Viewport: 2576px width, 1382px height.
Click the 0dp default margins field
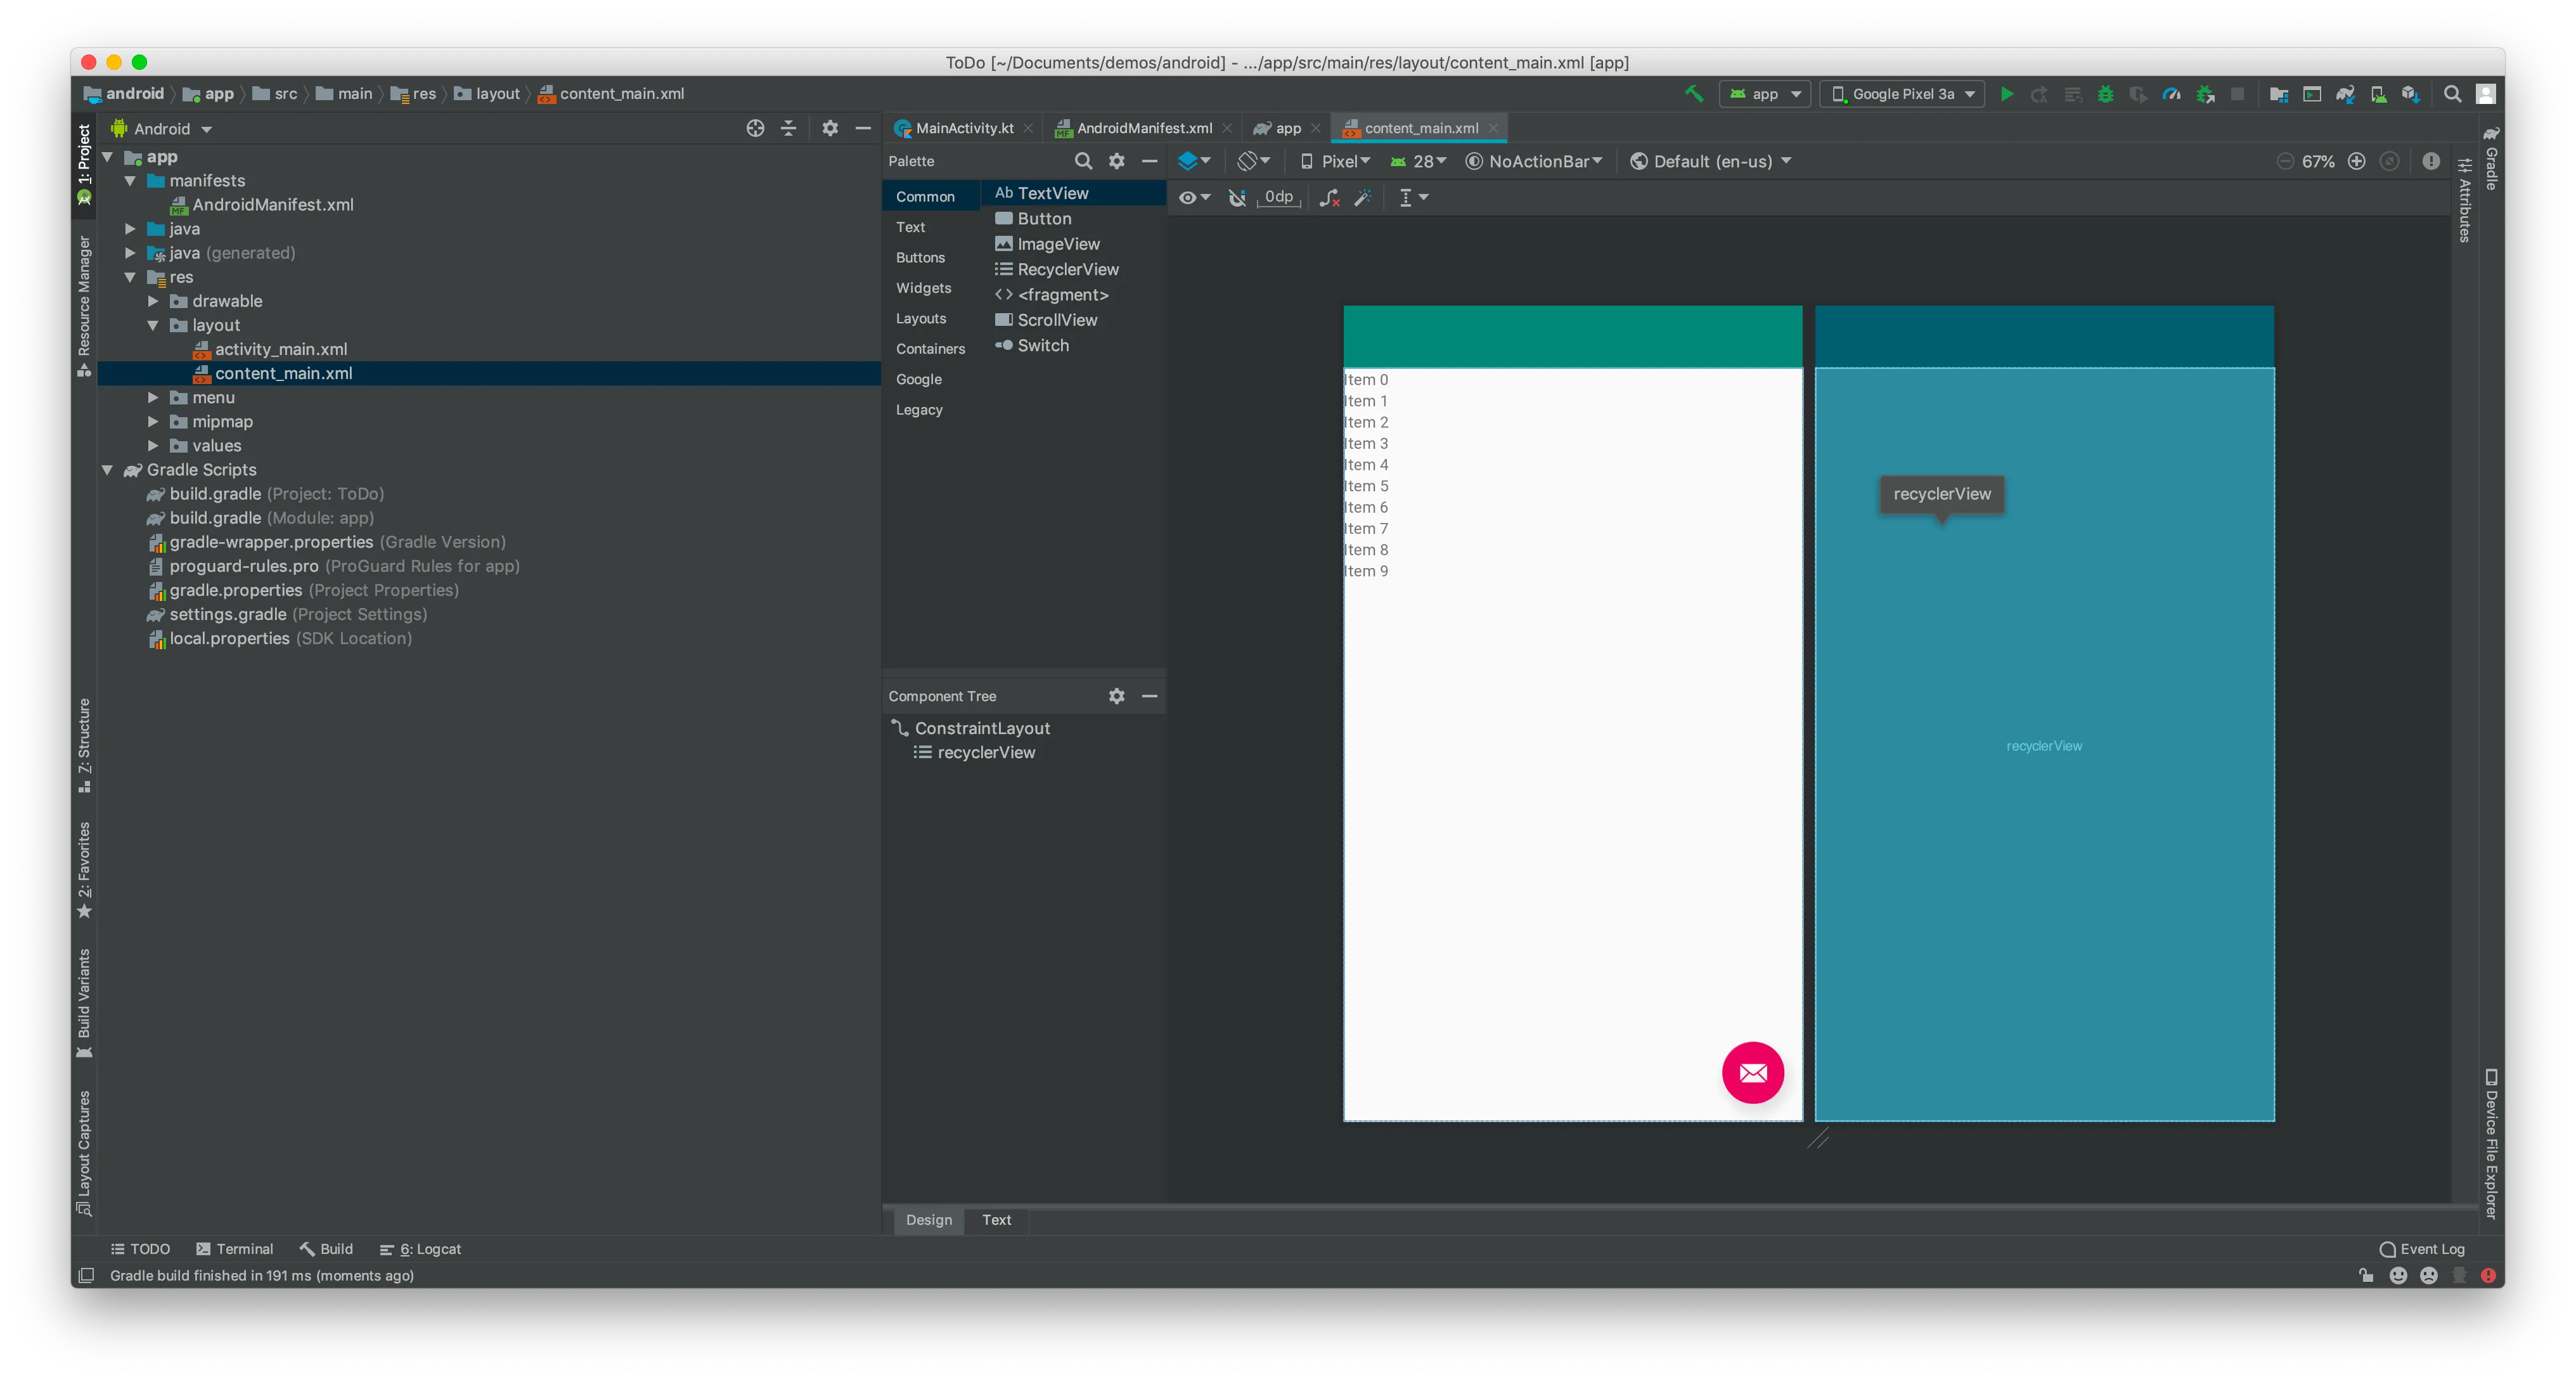1278,197
